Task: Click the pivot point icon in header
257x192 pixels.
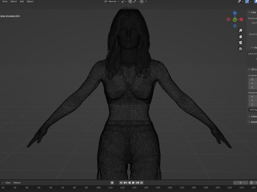Action: [x=123, y=2]
